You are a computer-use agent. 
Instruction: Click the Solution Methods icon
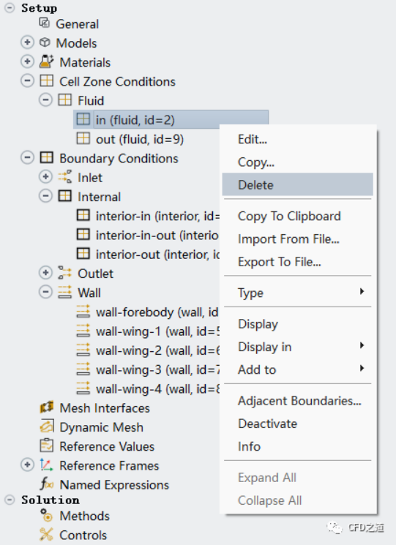[x=46, y=516]
